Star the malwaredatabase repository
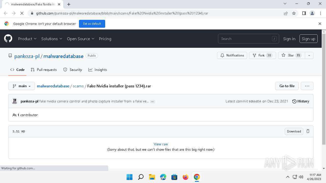Viewport: 326px width, 183px height. pos(292,55)
